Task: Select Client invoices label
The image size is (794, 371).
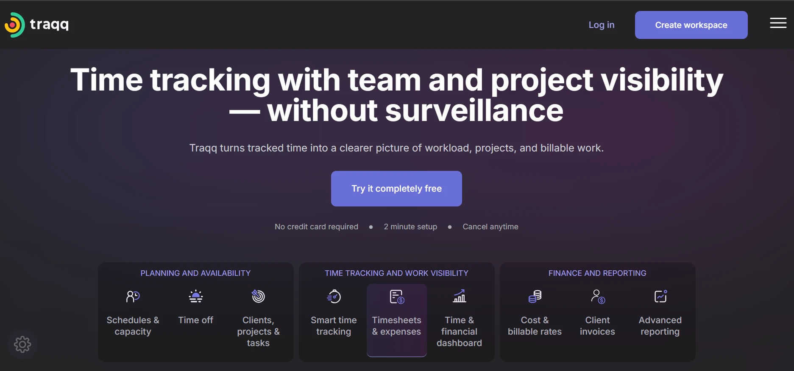Action: (x=598, y=326)
